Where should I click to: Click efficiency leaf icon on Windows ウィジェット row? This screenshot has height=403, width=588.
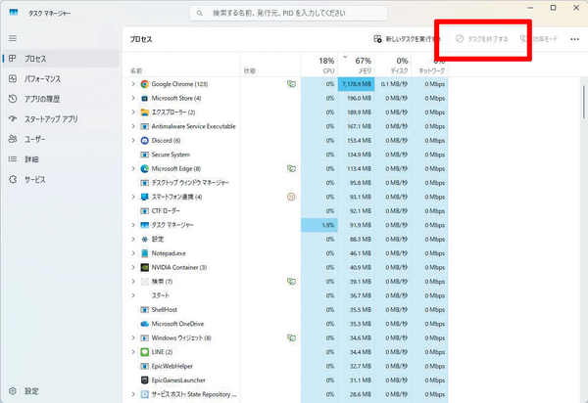coord(291,337)
